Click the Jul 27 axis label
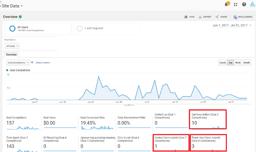 coord(231,102)
